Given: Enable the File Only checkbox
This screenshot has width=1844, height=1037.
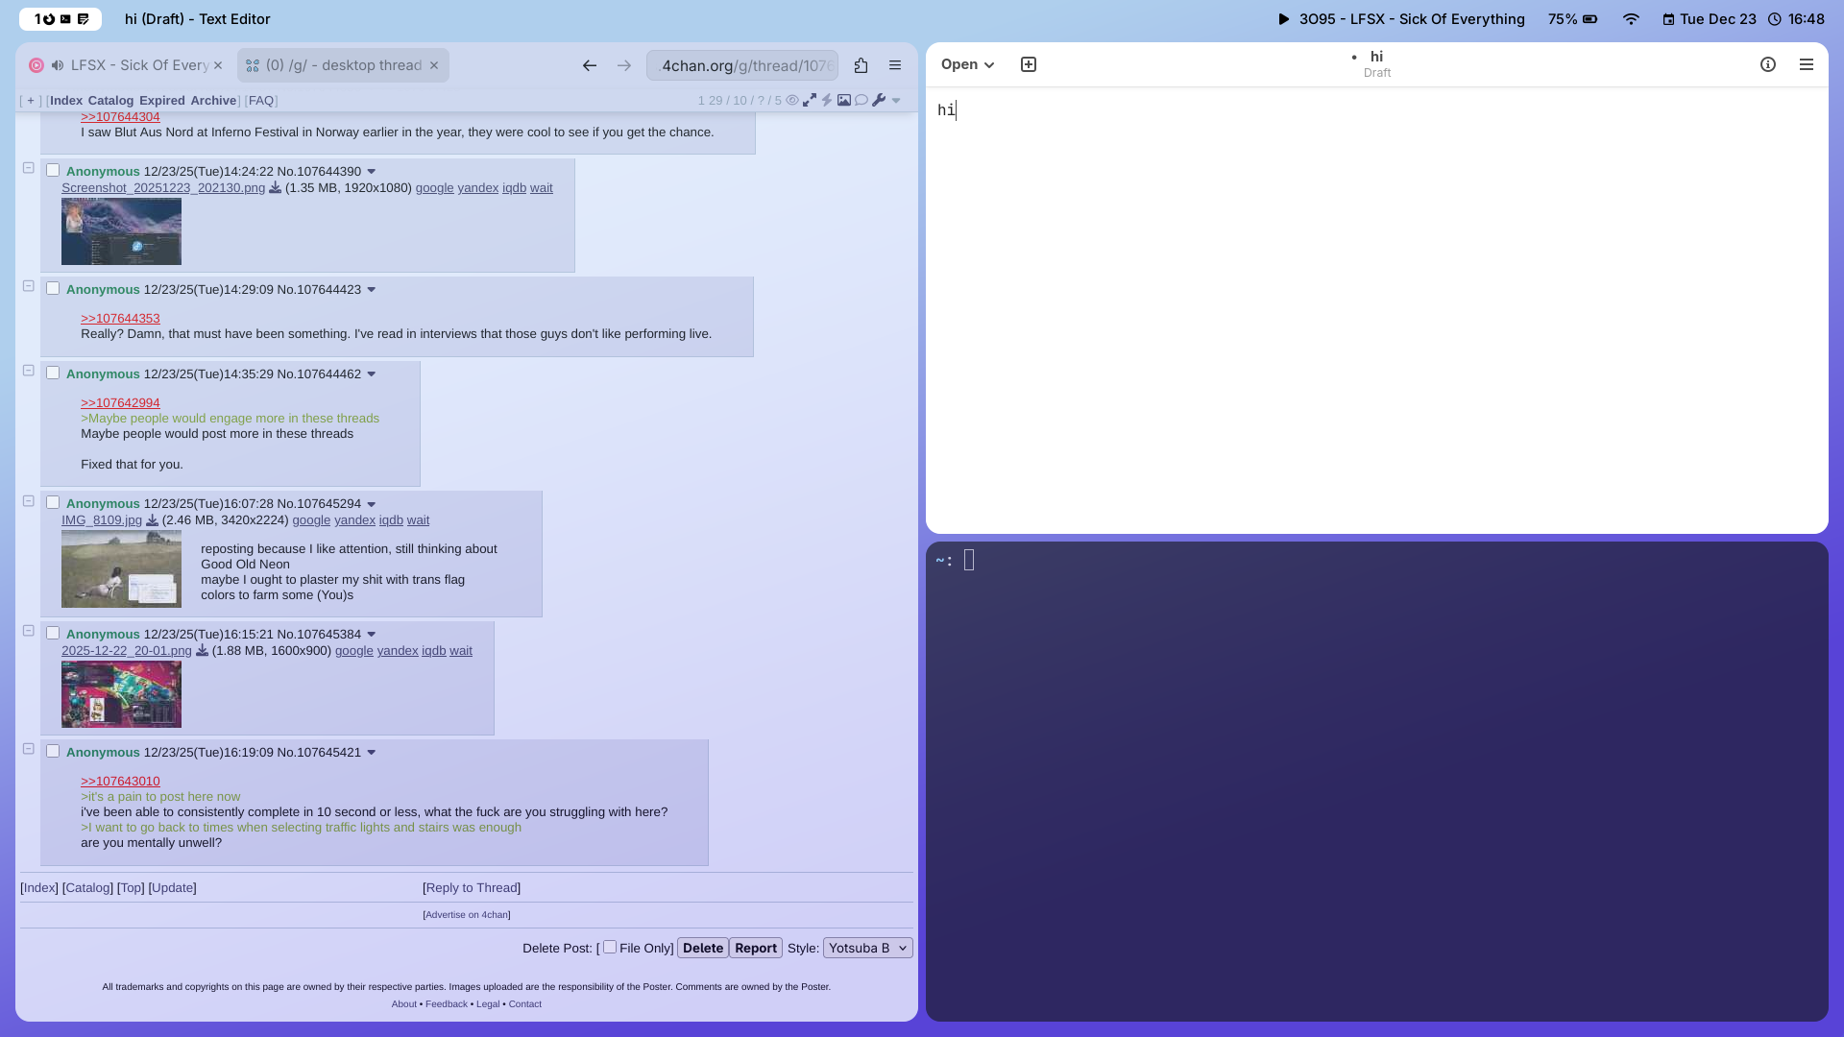Looking at the screenshot, I should tap(610, 947).
